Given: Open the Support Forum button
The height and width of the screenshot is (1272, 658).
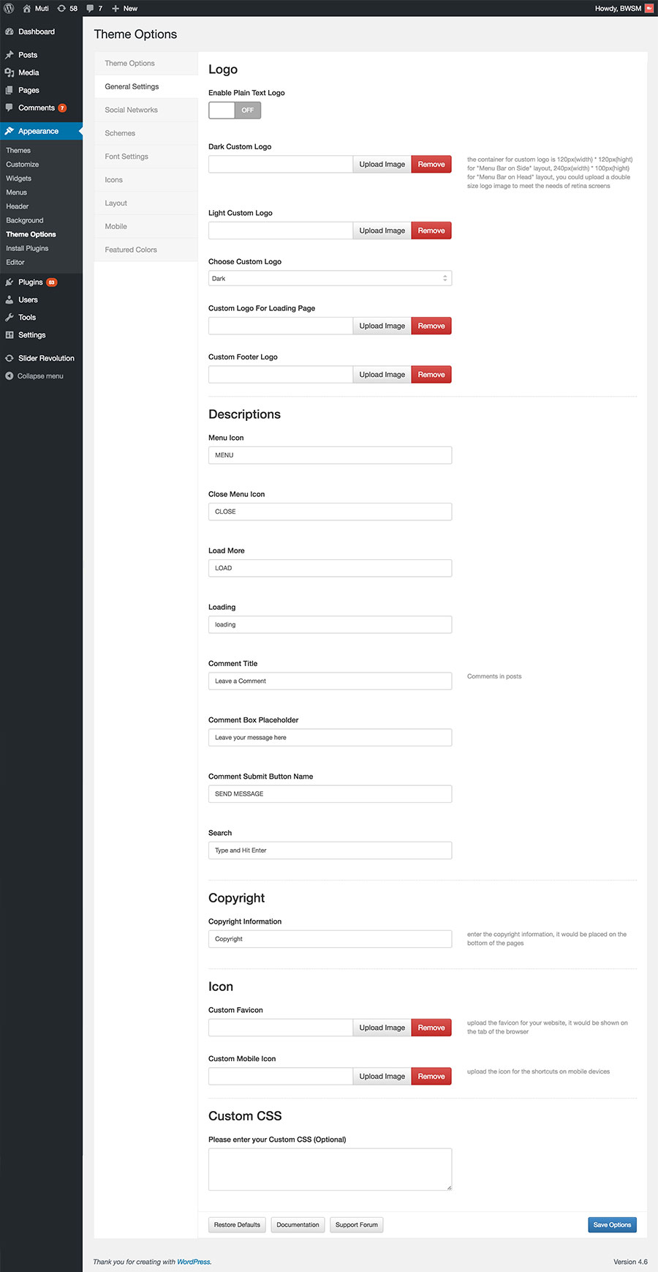Looking at the screenshot, I should (x=357, y=1224).
